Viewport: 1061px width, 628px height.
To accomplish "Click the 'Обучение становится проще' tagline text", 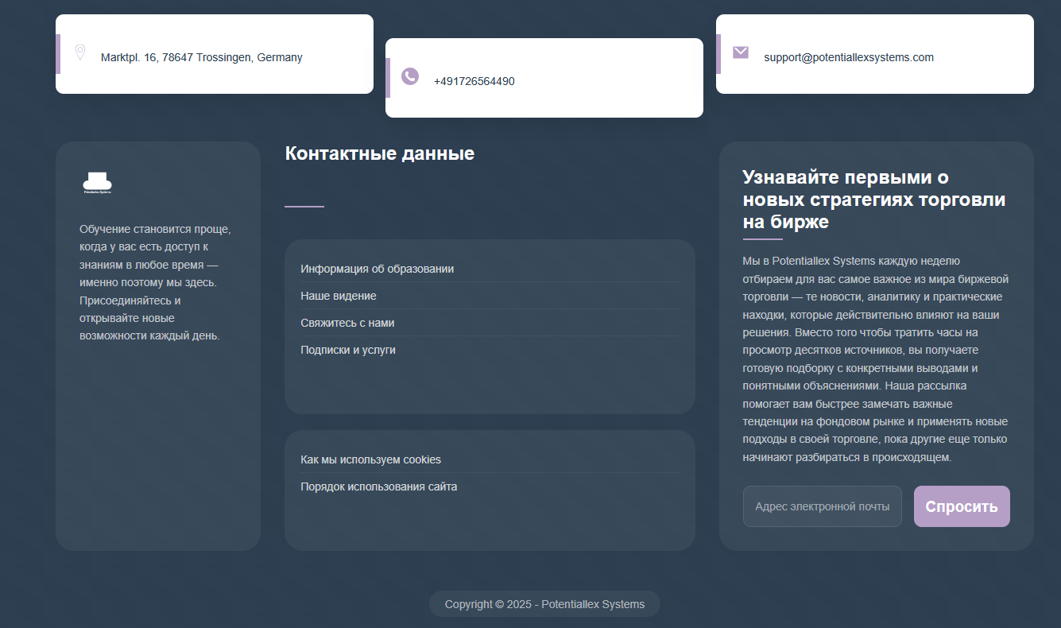I will [x=155, y=282].
